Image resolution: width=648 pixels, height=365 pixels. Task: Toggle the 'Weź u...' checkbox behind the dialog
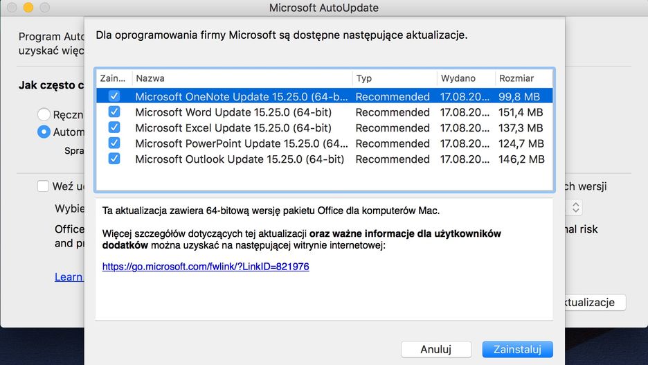click(x=44, y=186)
